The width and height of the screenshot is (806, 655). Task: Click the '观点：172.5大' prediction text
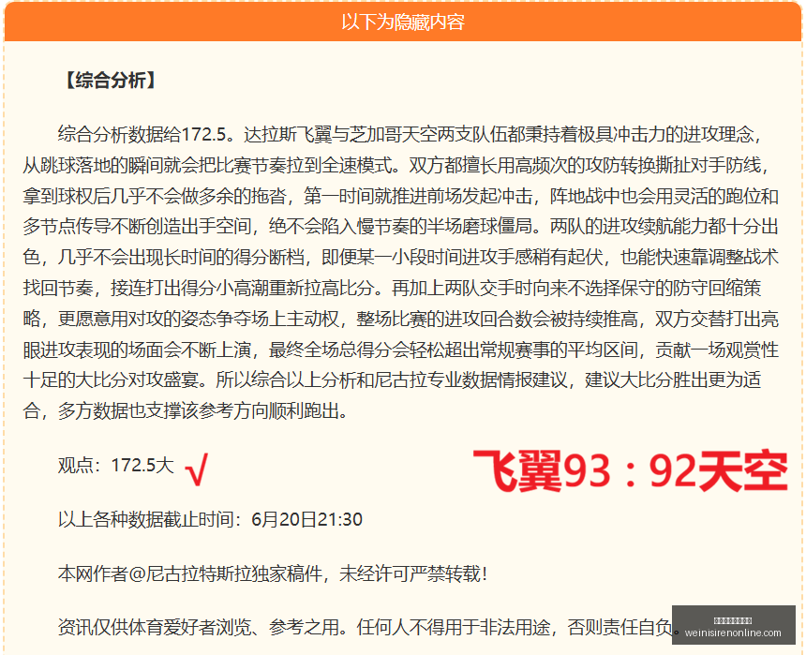(116, 465)
